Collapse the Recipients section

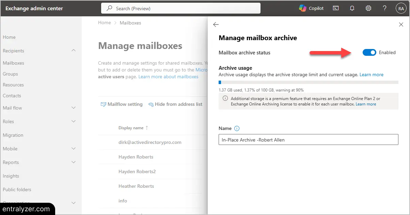coord(74,51)
